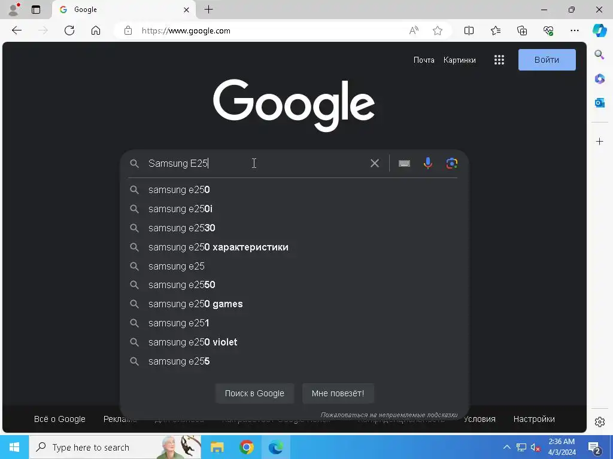The width and height of the screenshot is (613, 459).
Task: Select the Google tab
Action: [123, 10]
